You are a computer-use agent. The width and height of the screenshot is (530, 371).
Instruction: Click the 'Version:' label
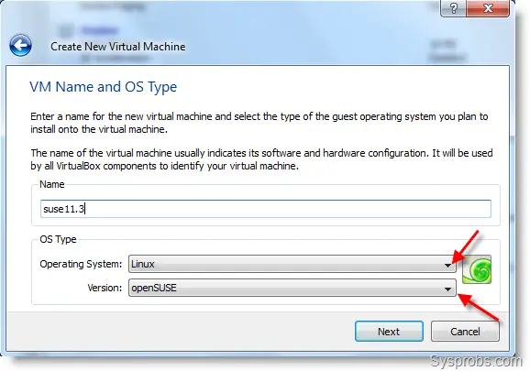pos(105,288)
